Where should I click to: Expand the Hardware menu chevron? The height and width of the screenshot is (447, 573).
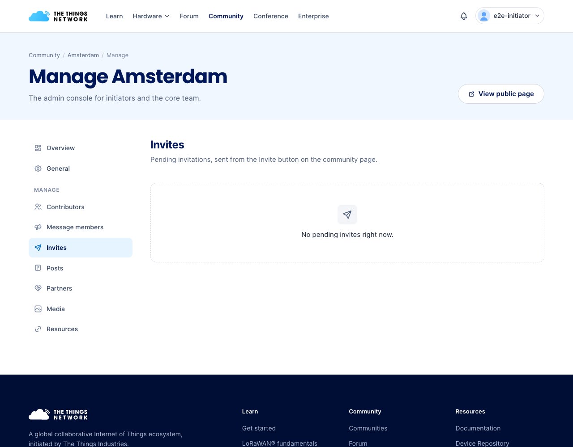pyautogui.click(x=167, y=16)
